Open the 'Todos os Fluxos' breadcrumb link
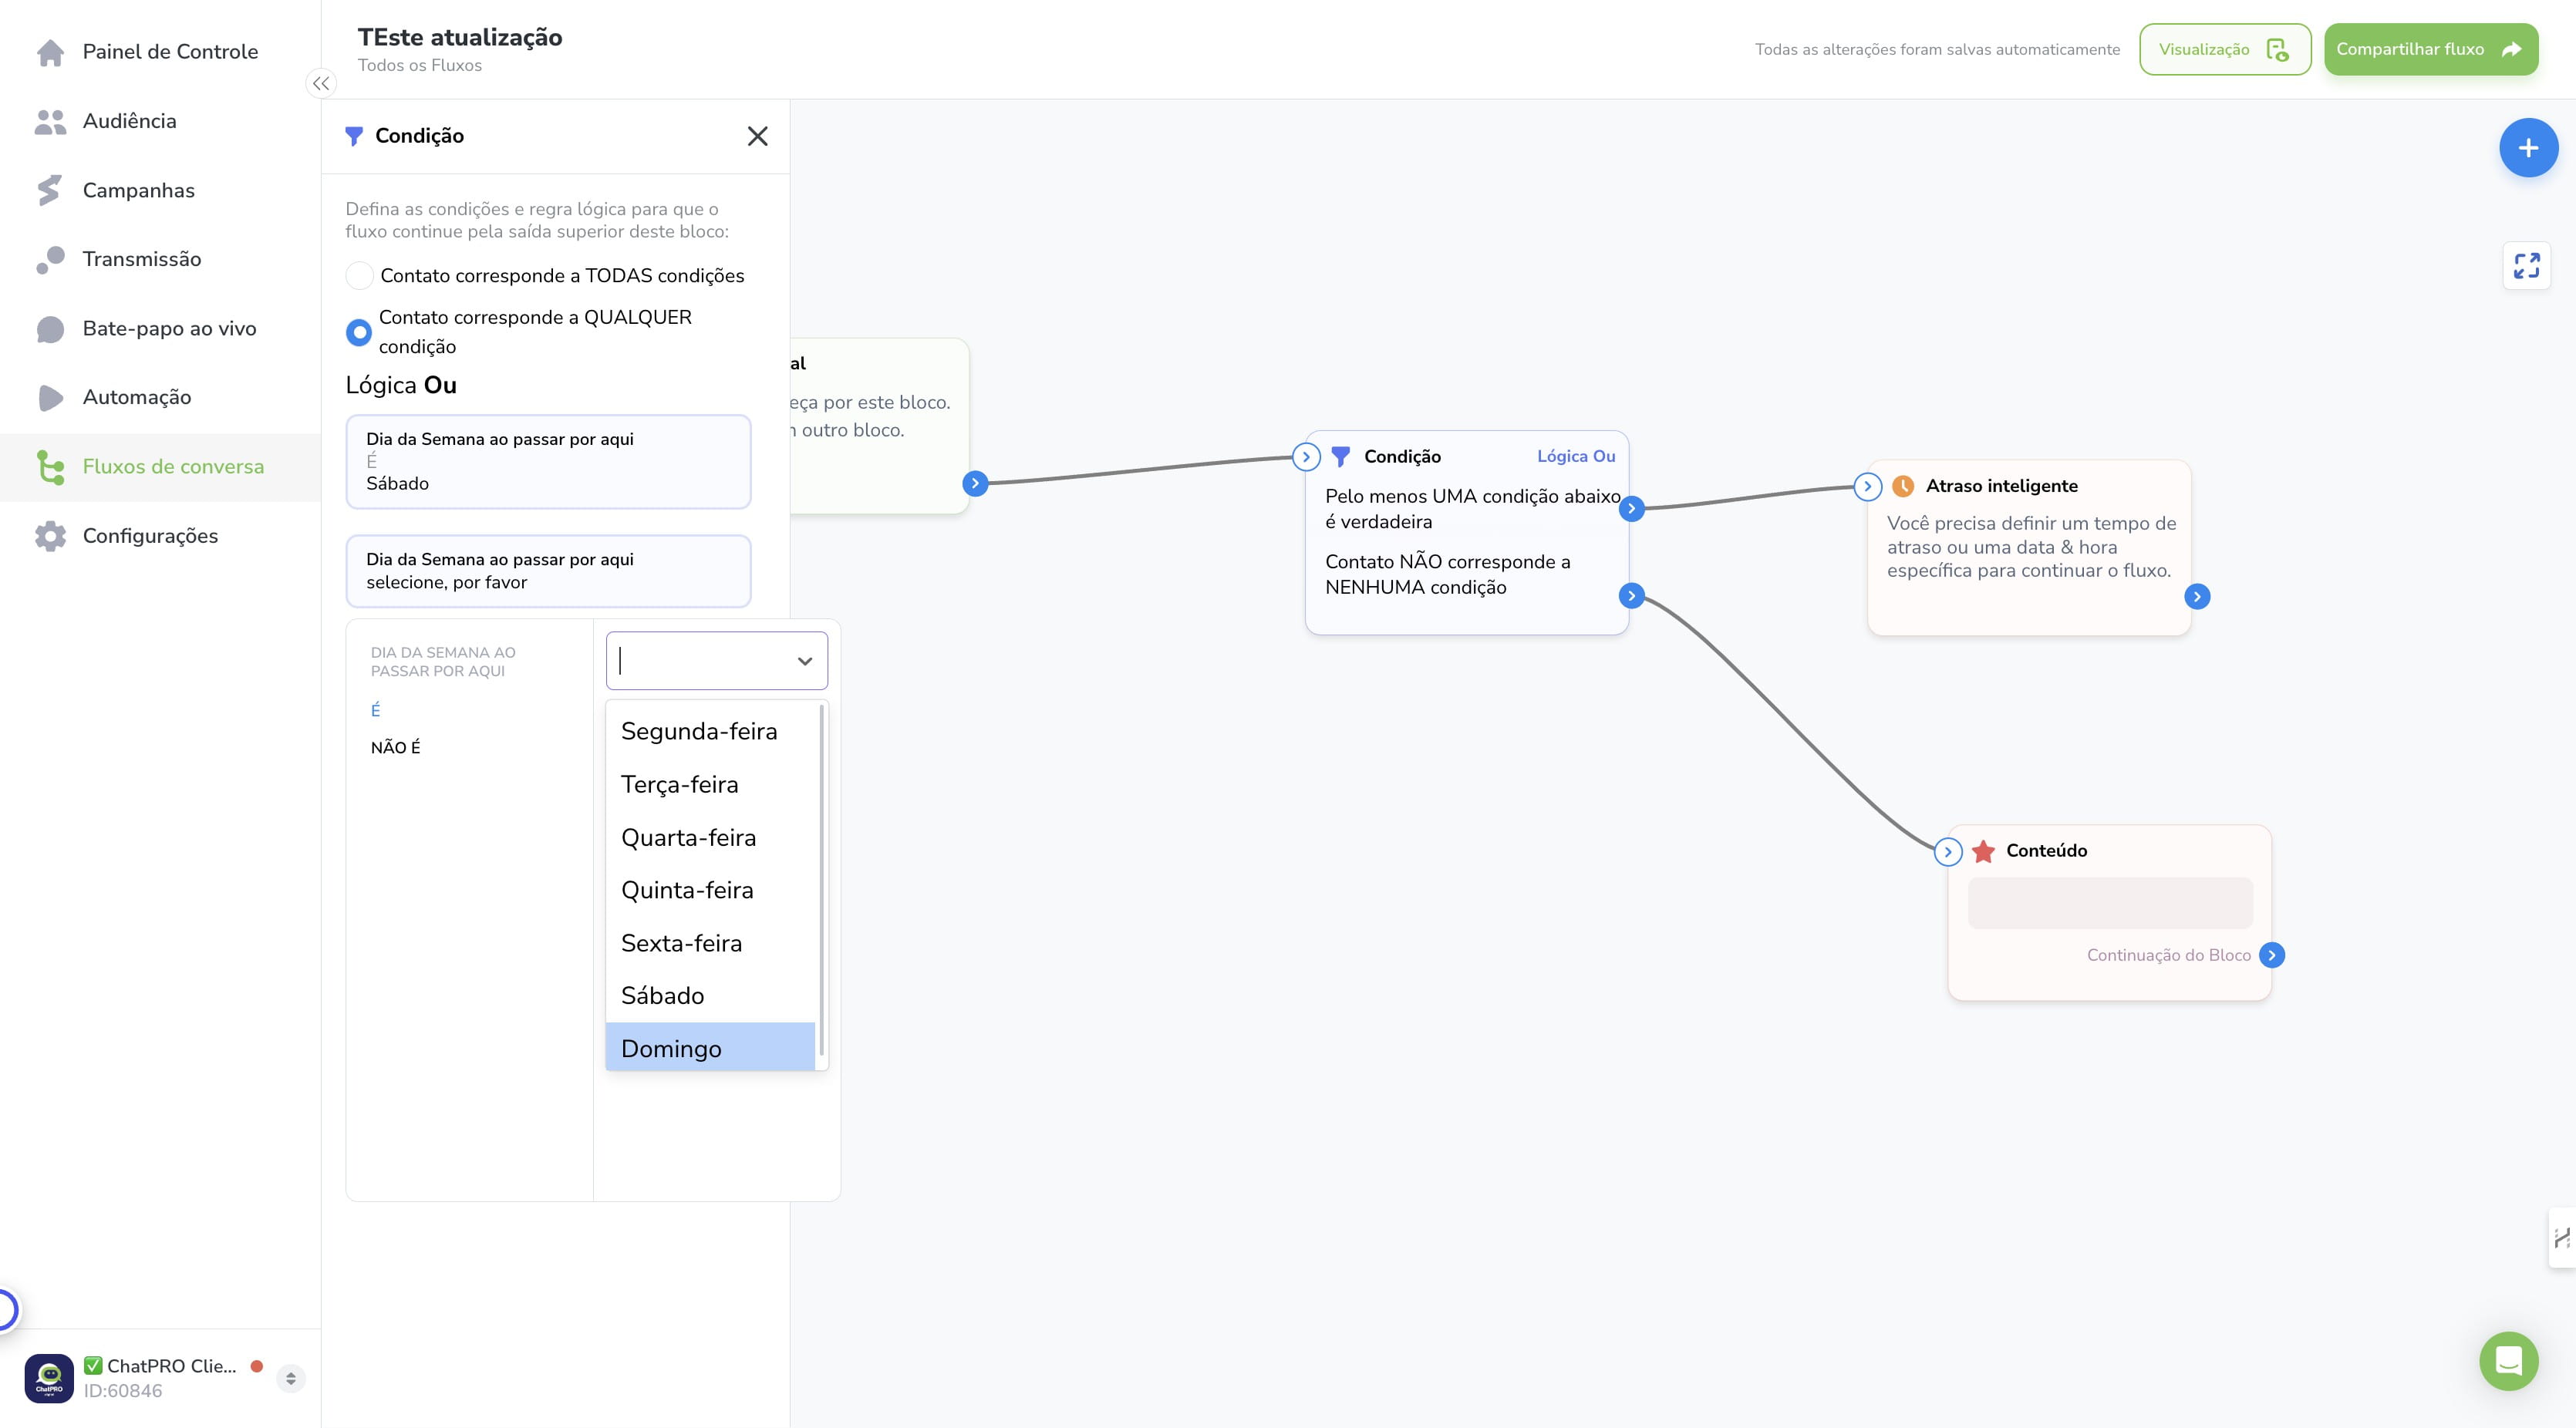 pyautogui.click(x=420, y=66)
